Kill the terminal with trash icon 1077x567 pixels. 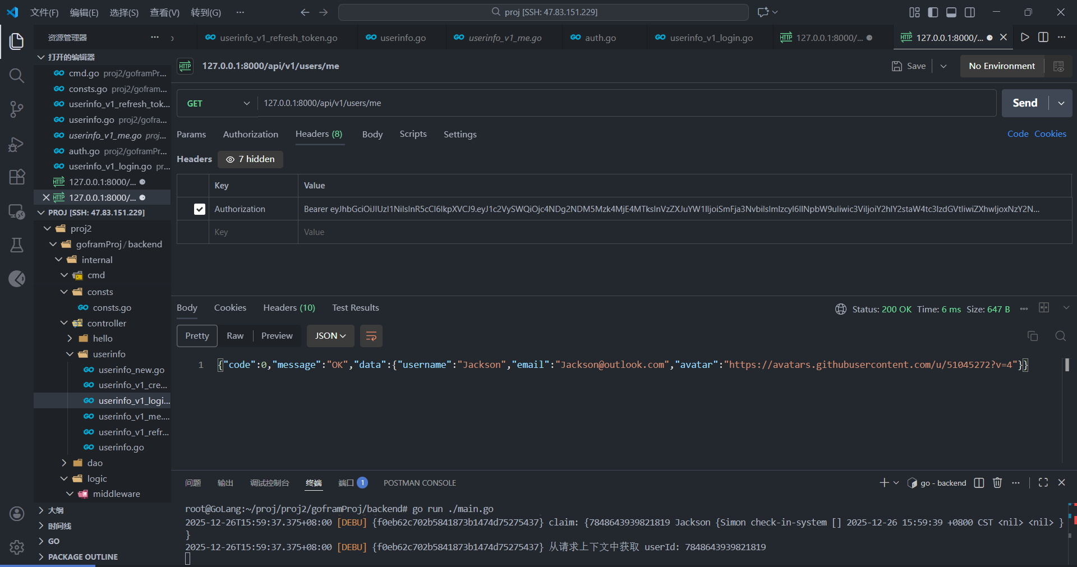tap(997, 483)
